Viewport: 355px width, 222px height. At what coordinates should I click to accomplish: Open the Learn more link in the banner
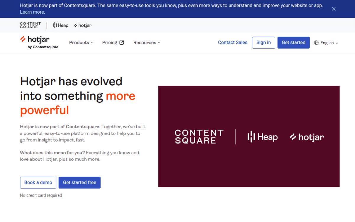[x=32, y=12]
